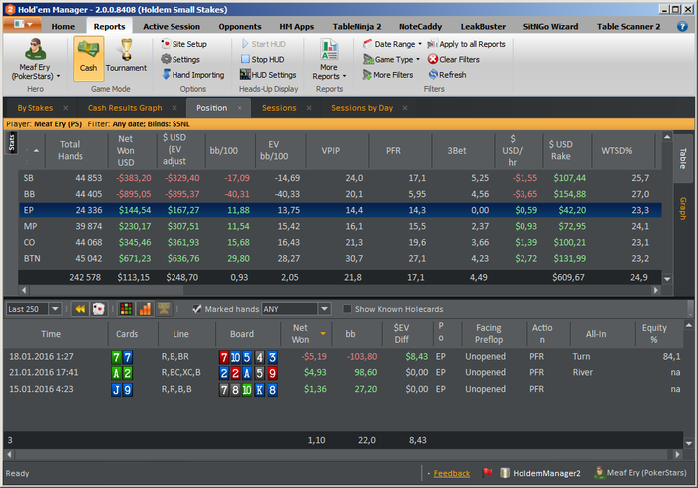The image size is (698, 488).
Task: Click Start HUD
Action: (264, 44)
